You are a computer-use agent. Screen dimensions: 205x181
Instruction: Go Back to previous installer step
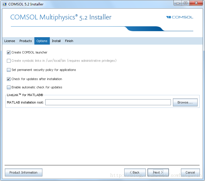135,172
